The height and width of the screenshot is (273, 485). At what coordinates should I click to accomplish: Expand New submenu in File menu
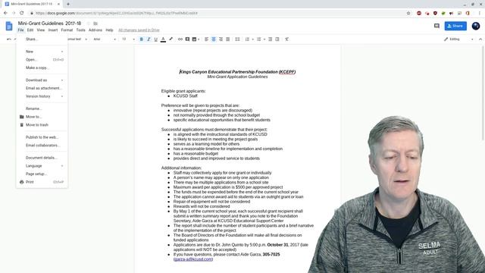click(x=42, y=52)
